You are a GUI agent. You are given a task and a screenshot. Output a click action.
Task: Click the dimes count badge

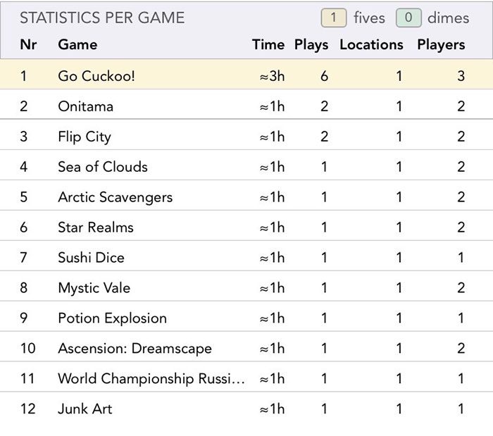click(408, 18)
